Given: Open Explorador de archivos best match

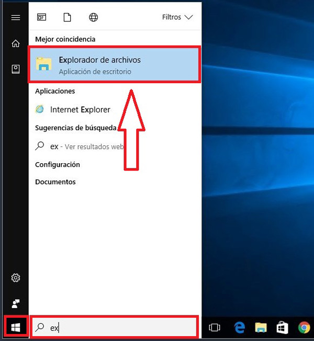Looking at the screenshot, I should point(114,65).
